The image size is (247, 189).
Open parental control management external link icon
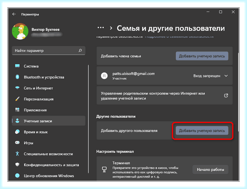click(x=226, y=95)
